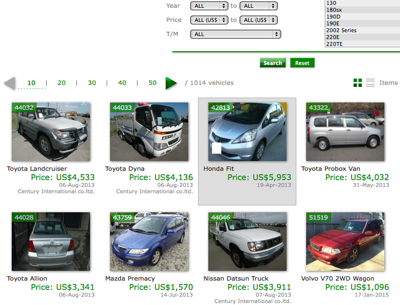The width and height of the screenshot is (400, 305).
Task: Click Mazda Premacy title
Action: pyautogui.click(x=130, y=279)
